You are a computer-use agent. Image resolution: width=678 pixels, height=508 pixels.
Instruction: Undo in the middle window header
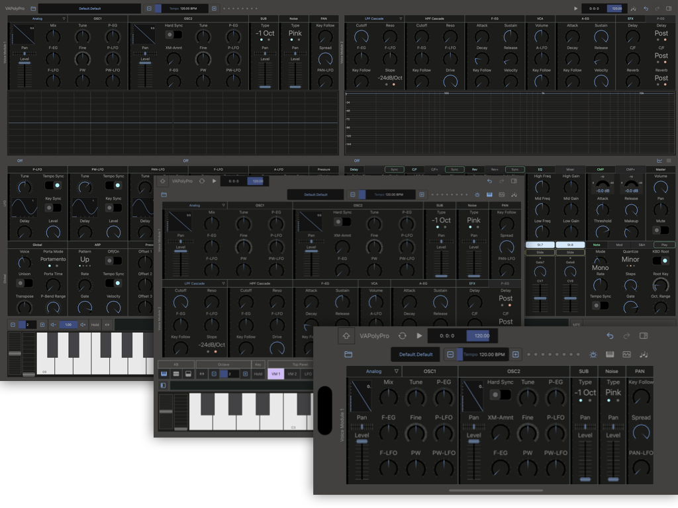tap(489, 181)
